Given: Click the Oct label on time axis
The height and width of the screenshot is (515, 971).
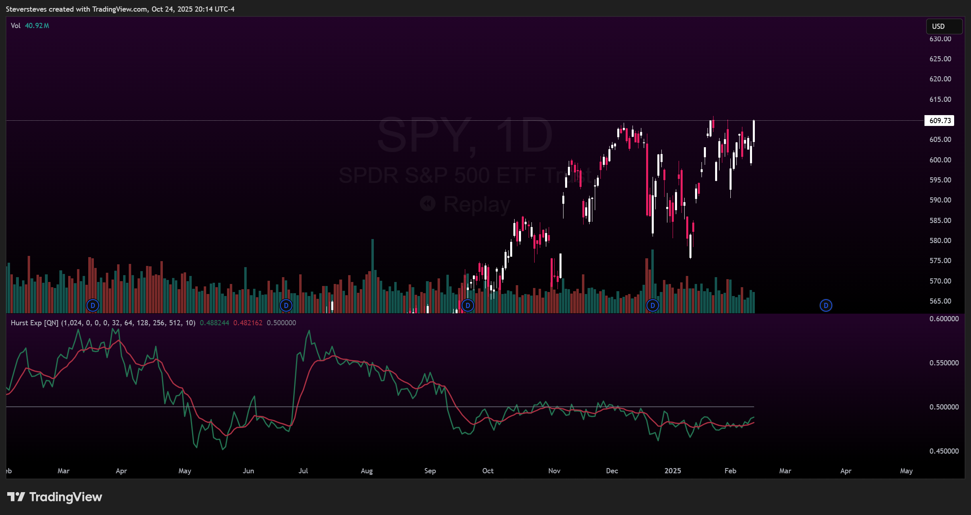Looking at the screenshot, I should coord(488,471).
